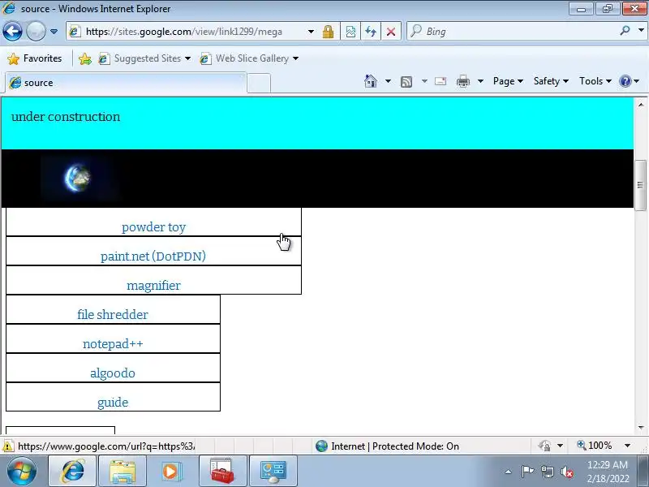Screen dimensions: 649x487
Task: Select the 'source' tab
Action: [x=126, y=83]
